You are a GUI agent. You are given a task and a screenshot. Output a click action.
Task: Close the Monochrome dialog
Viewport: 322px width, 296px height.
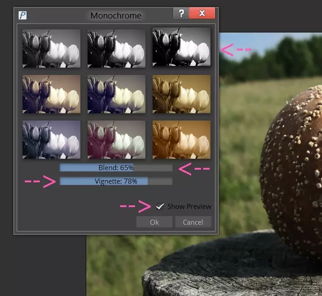[202, 13]
